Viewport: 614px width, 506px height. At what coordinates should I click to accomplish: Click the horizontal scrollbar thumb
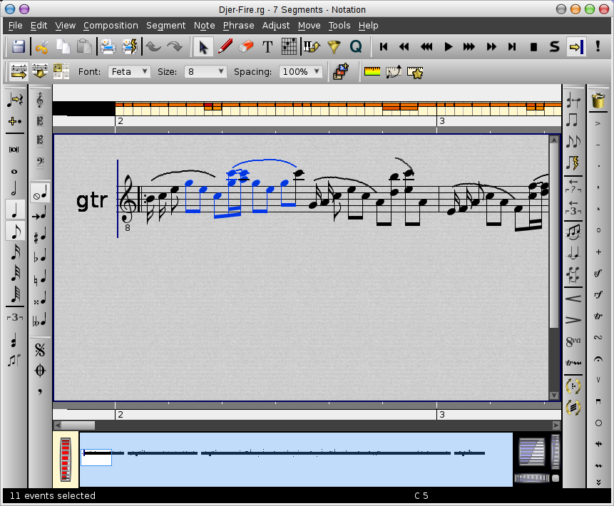tap(78, 425)
